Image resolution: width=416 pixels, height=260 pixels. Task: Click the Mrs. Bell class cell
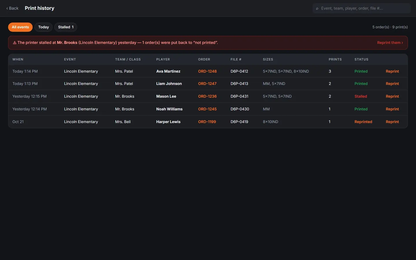coord(123,122)
